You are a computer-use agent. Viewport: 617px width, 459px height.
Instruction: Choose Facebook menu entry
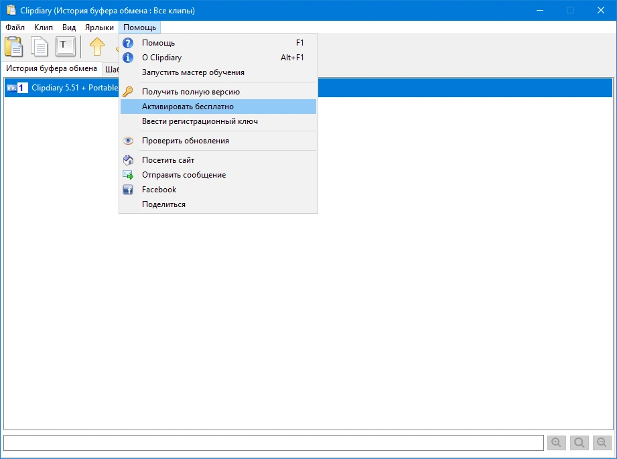[218, 190]
